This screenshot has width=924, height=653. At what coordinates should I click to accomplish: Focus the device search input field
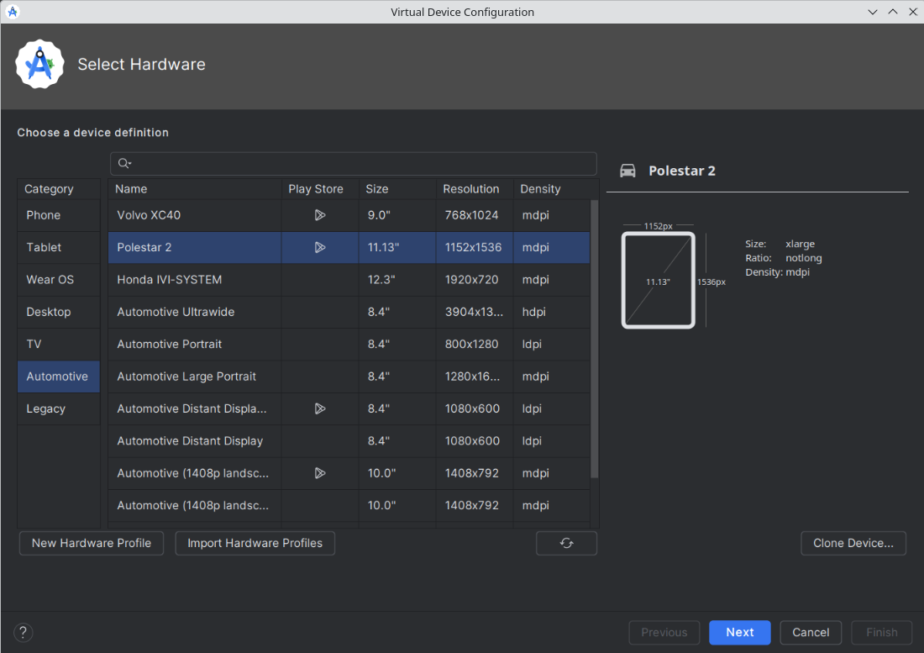[354, 163]
